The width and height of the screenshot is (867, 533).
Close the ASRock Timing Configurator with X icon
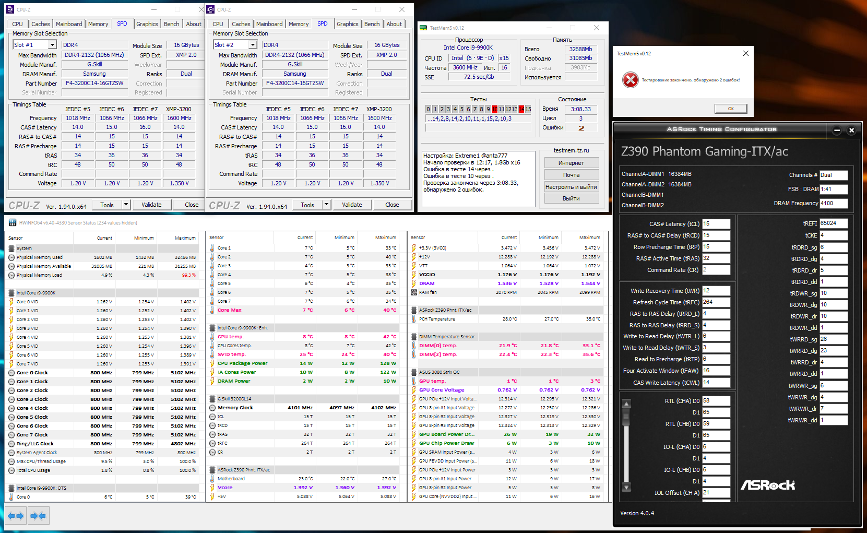click(x=851, y=131)
